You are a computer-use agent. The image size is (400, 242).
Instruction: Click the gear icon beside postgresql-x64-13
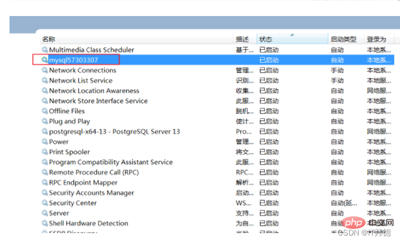(45, 131)
